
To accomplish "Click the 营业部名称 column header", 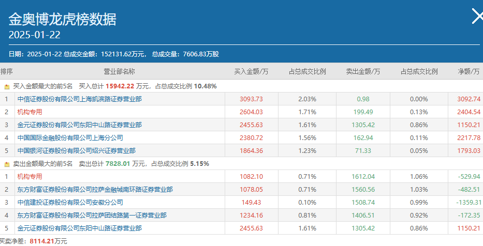I will 119,72.
